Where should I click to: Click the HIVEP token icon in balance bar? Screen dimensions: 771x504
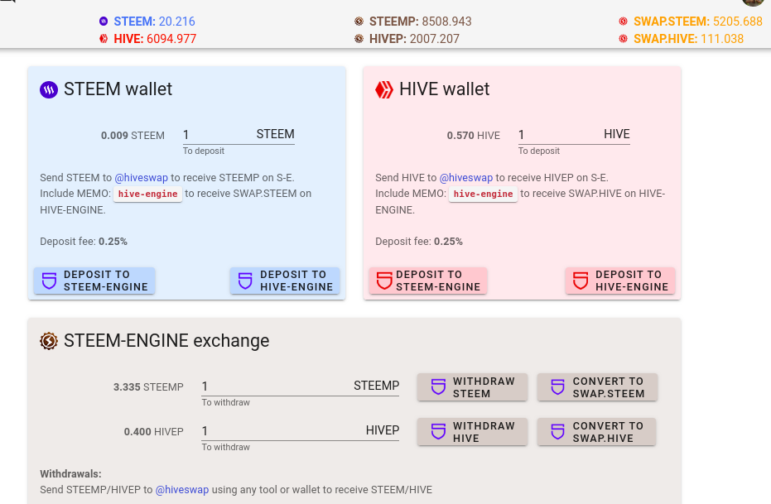click(x=359, y=38)
